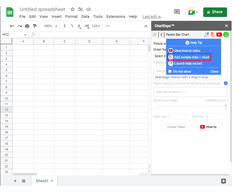Add a new sheet with plus icon
Screen dimensions: 233x192
point(15,181)
